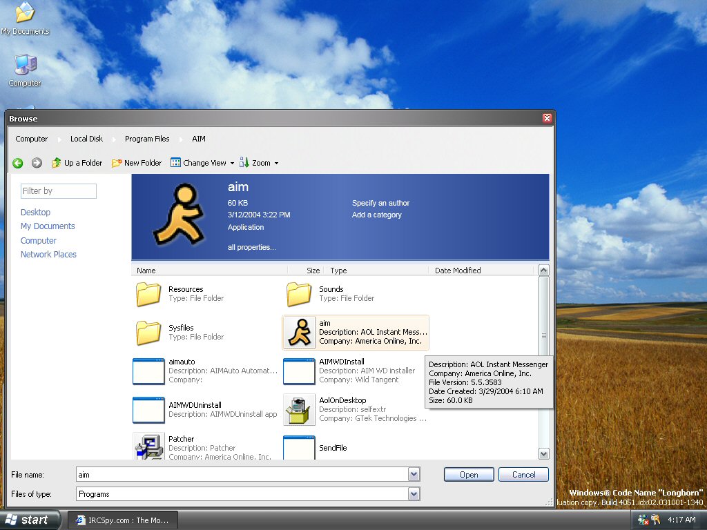Select the Resources folder icon
The width and height of the screenshot is (707, 530).
[148, 294]
